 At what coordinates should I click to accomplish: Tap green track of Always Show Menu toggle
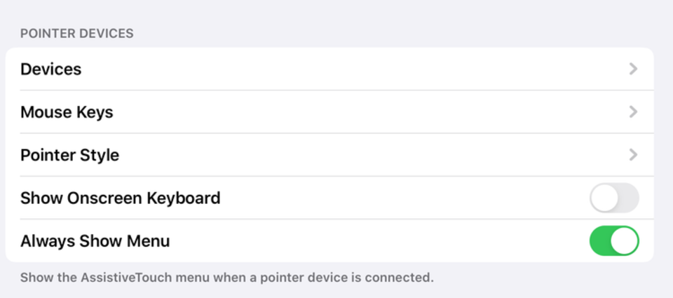[599, 241]
